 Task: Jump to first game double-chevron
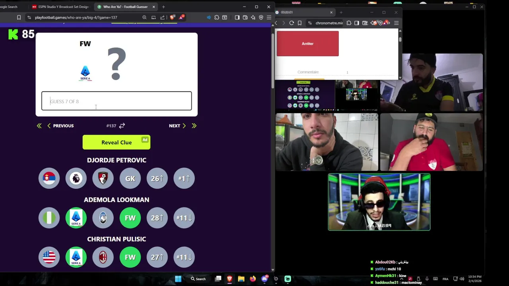[x=39, y=126]
